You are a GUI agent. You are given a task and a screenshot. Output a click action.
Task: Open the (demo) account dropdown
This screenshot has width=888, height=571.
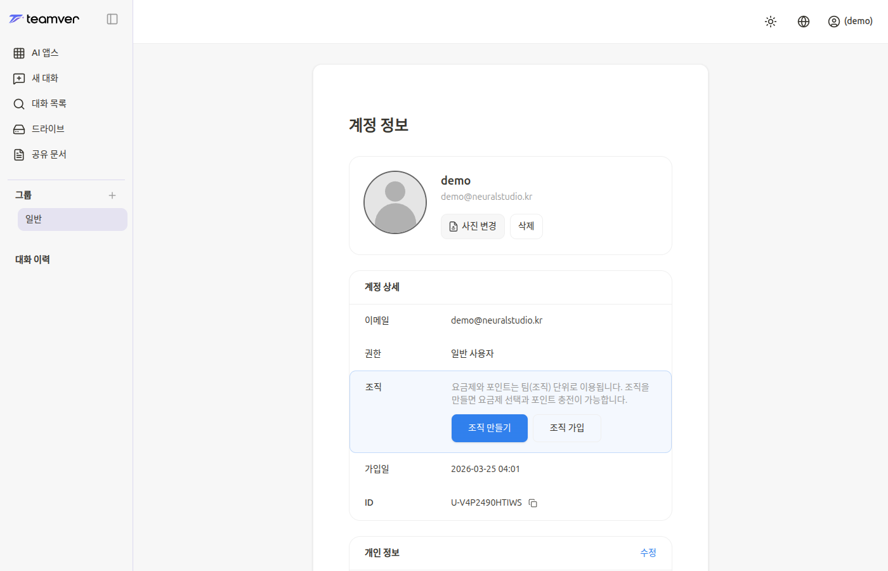tap(850, 21)
